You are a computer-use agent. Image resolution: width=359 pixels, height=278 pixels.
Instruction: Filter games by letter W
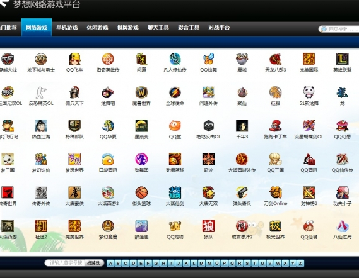[278, 263]
